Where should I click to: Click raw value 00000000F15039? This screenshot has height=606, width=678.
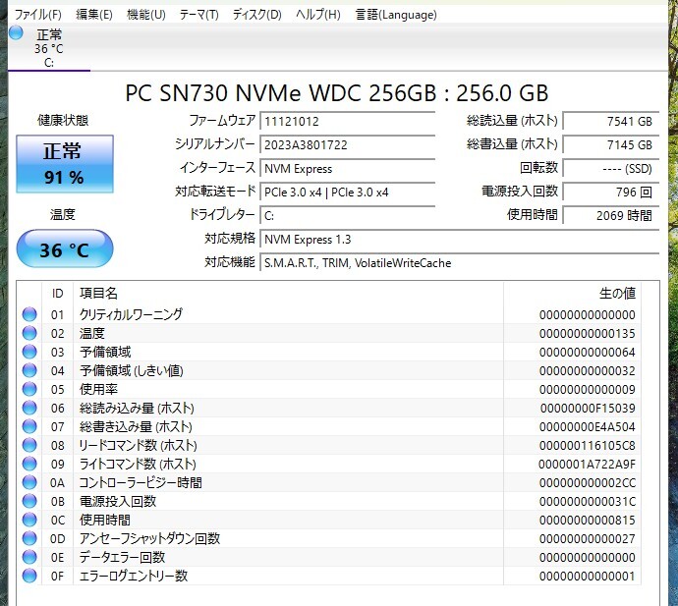click(x=588, y=408)
